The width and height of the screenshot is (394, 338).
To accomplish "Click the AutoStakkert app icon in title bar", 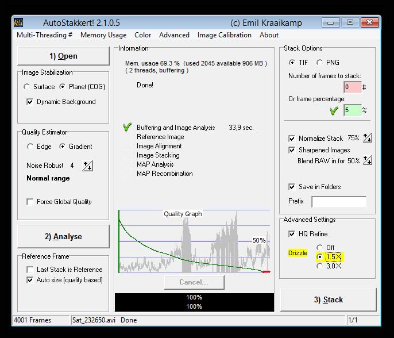I will (x=18, y=22).
